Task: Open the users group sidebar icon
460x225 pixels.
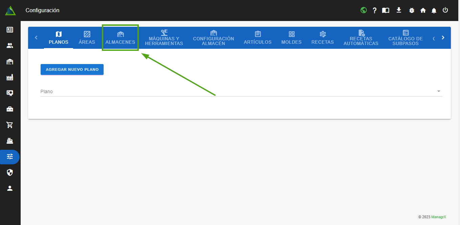Action: coord(10,45)
